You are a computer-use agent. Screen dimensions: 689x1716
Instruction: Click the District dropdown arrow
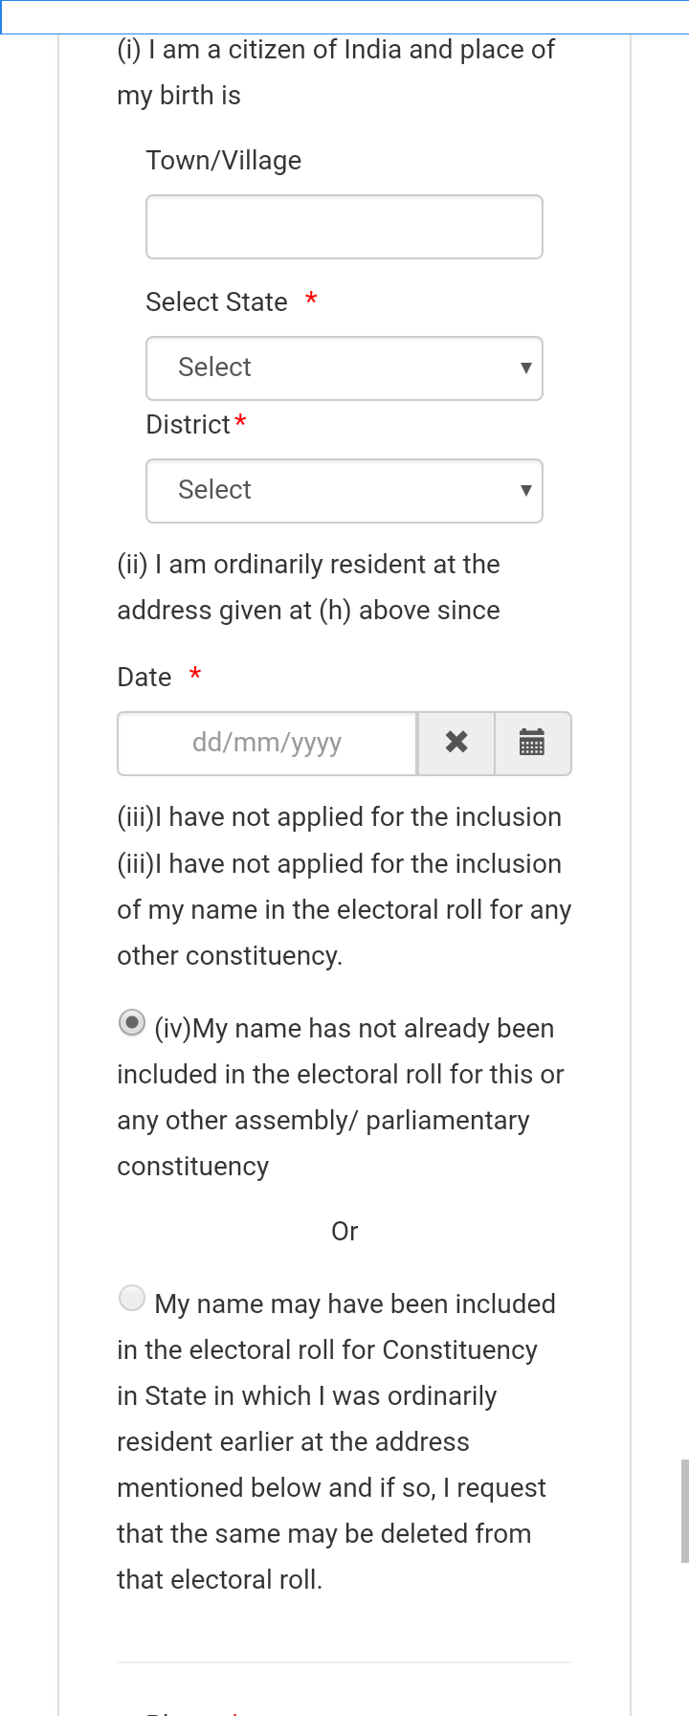click(525, 491)
